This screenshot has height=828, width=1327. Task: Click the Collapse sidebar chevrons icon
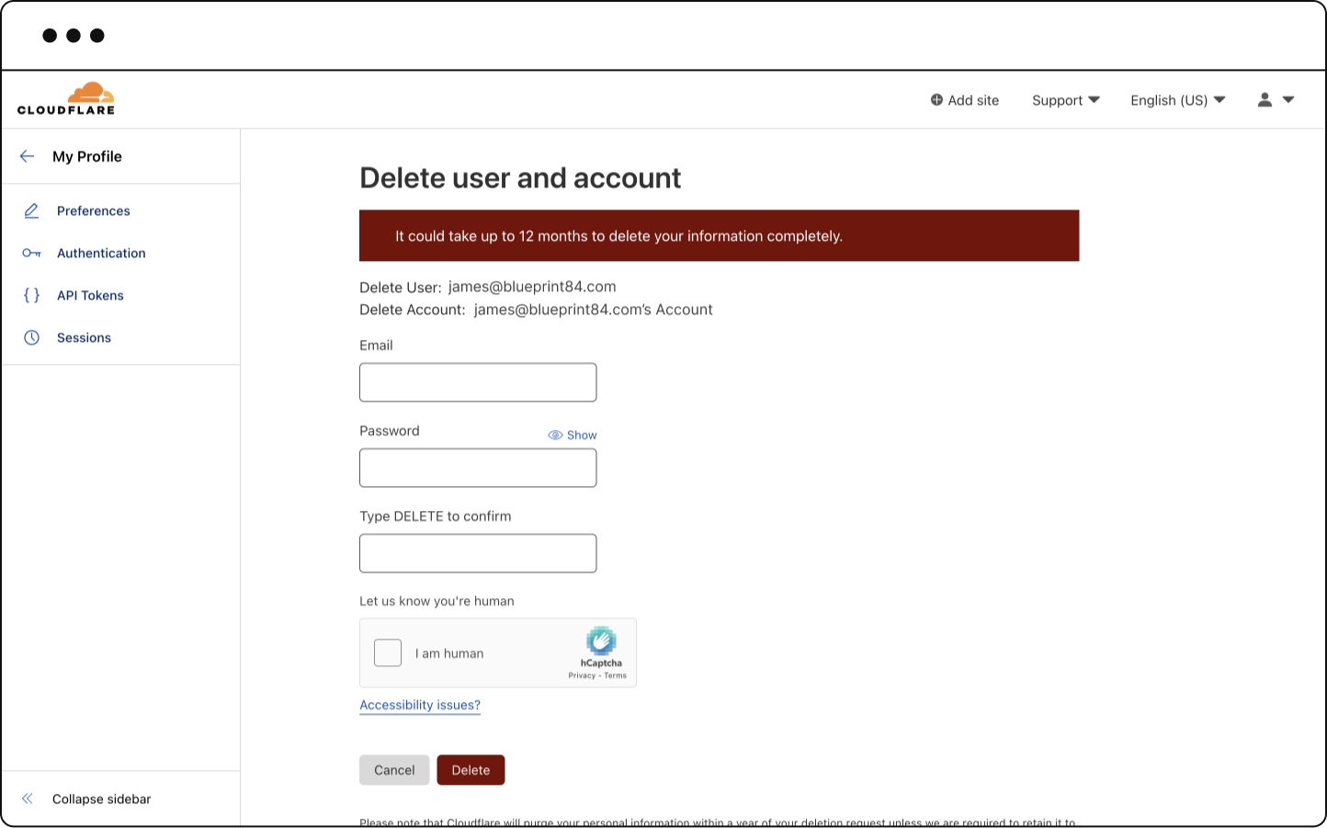[x=28, y=799]
